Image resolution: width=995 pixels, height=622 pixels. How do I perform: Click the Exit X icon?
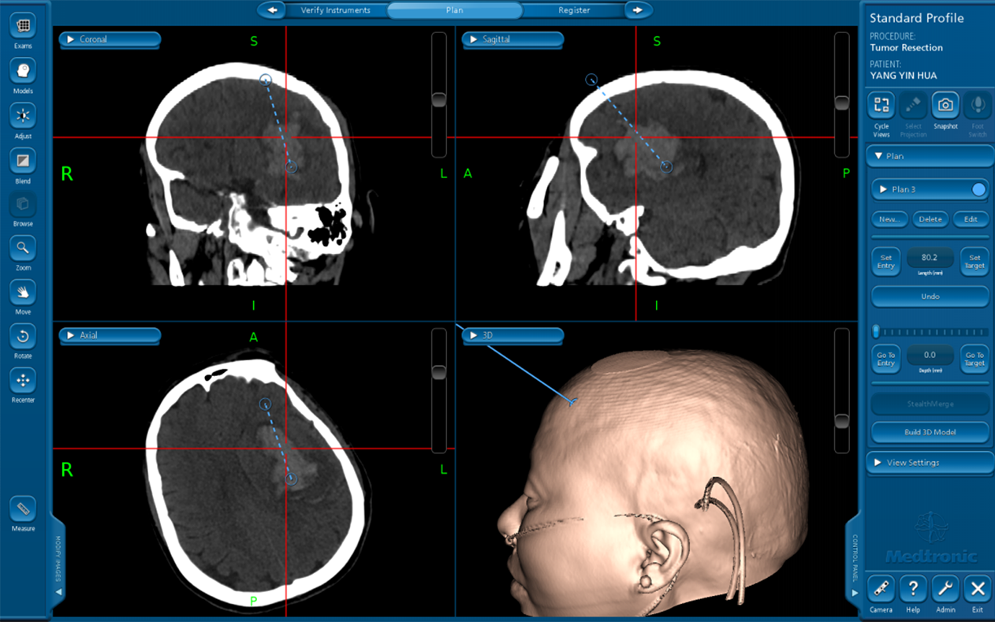tap(978, 588)
